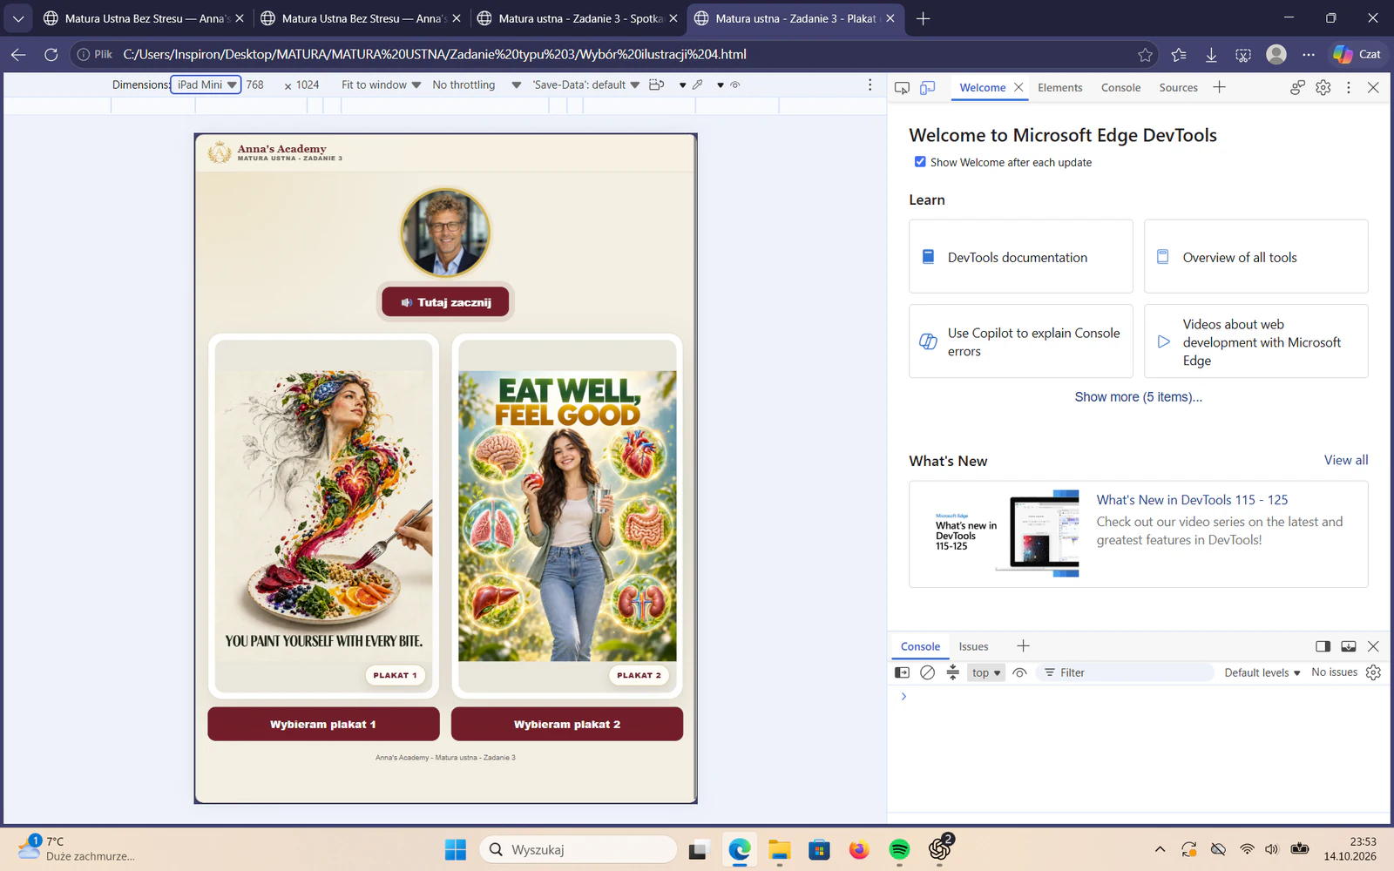Click the Windows Start button
Viewport: 1394px width, 871px height.
455,849
